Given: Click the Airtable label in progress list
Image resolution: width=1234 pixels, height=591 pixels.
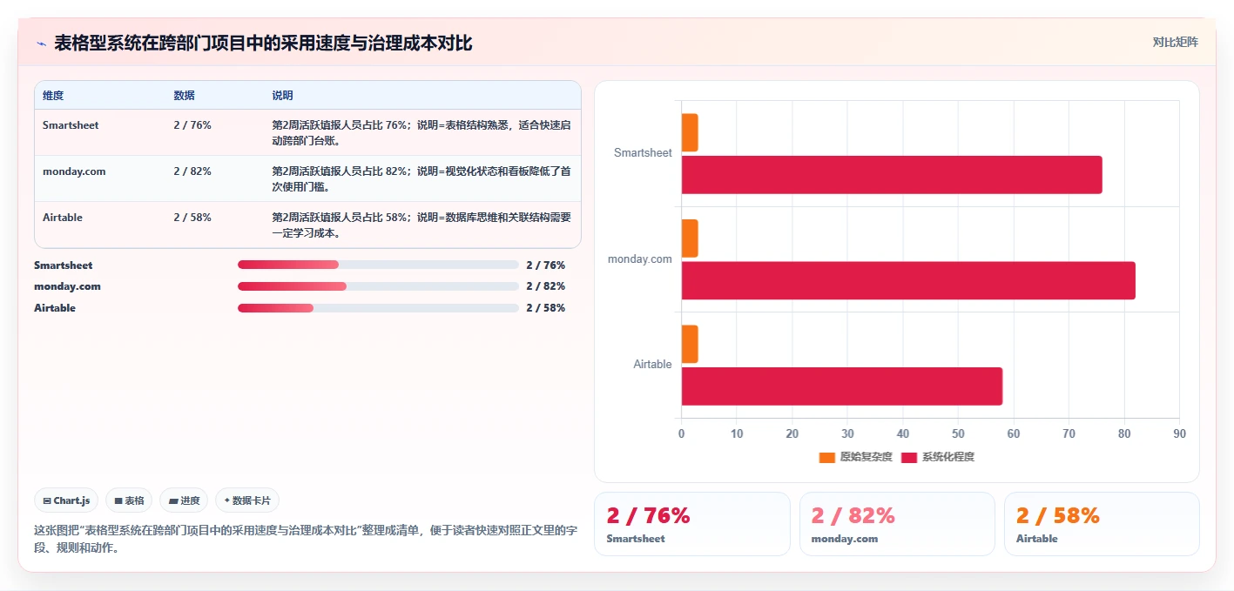Looking at the screenshot, I should [55, 308].
